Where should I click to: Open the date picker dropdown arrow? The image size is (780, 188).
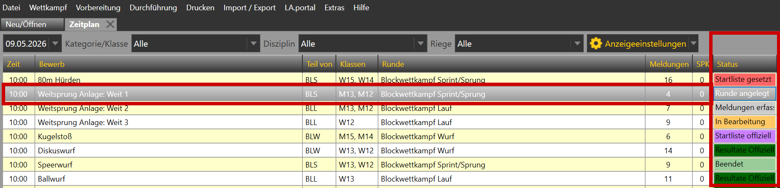[55, 44]
